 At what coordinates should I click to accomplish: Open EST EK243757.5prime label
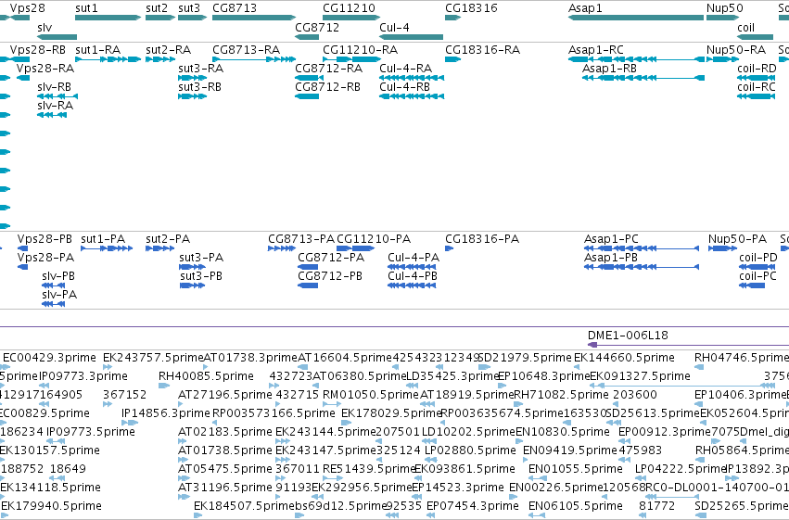tap(154, 358)
